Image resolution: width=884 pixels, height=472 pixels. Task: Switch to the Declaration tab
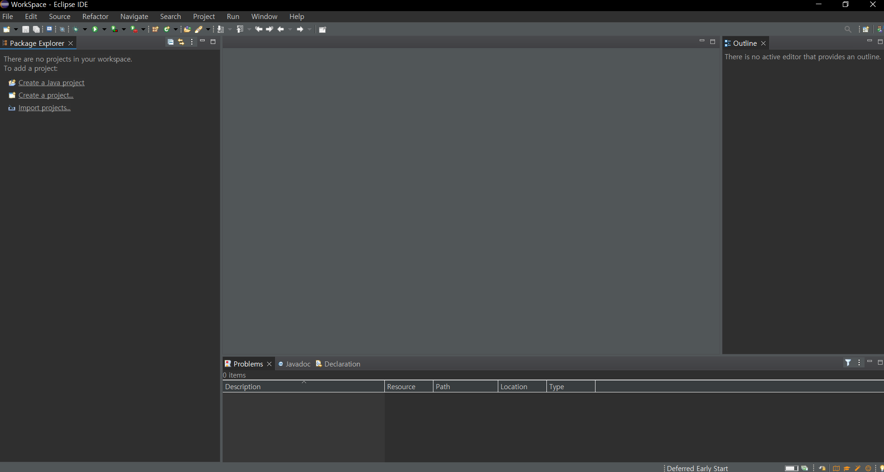click(338, 364)
